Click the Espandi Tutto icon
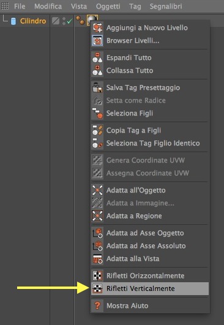The height and width of the screenshot is (325, 224). (97, 57)
